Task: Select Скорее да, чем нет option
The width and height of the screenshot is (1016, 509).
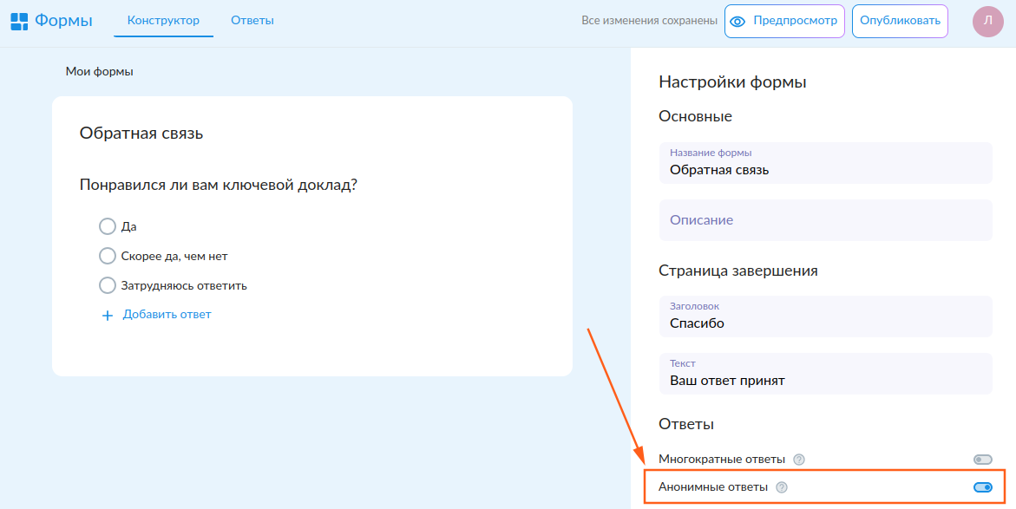Action: [x=107, y=256]
